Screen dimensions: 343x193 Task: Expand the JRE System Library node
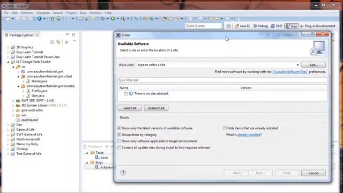point(13,106)
